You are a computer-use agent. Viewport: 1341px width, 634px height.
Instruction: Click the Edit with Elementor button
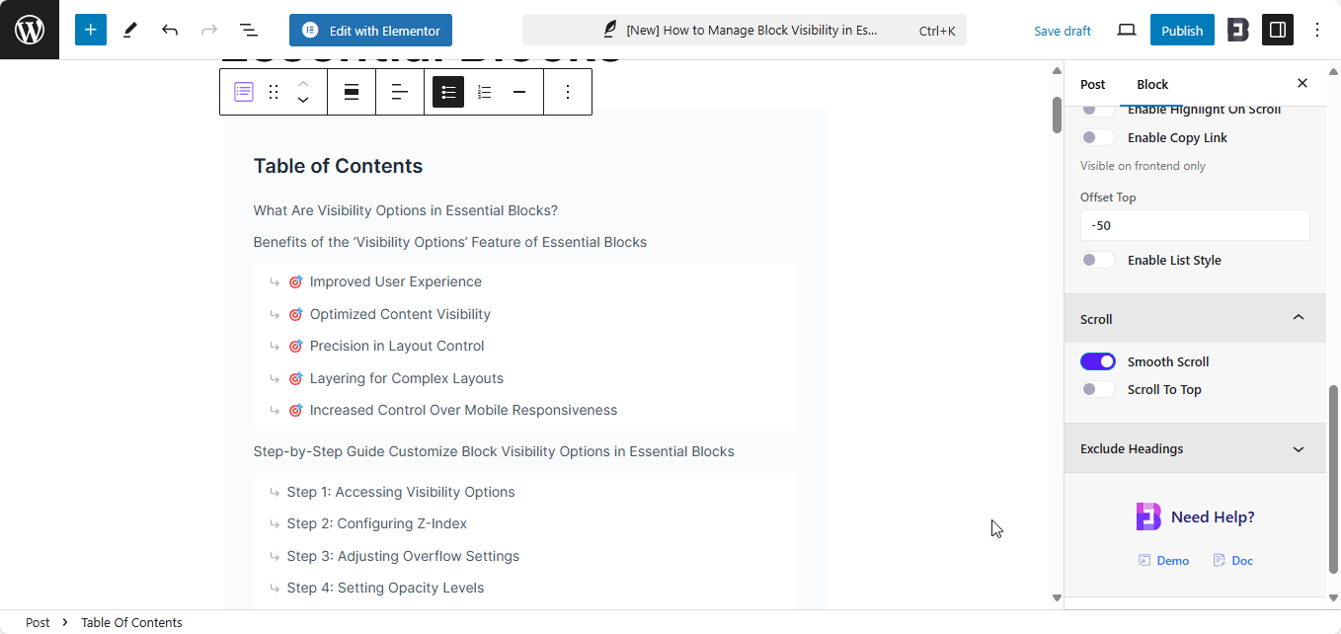coord(370,30)
